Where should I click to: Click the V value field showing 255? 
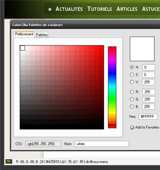(148, 82)
